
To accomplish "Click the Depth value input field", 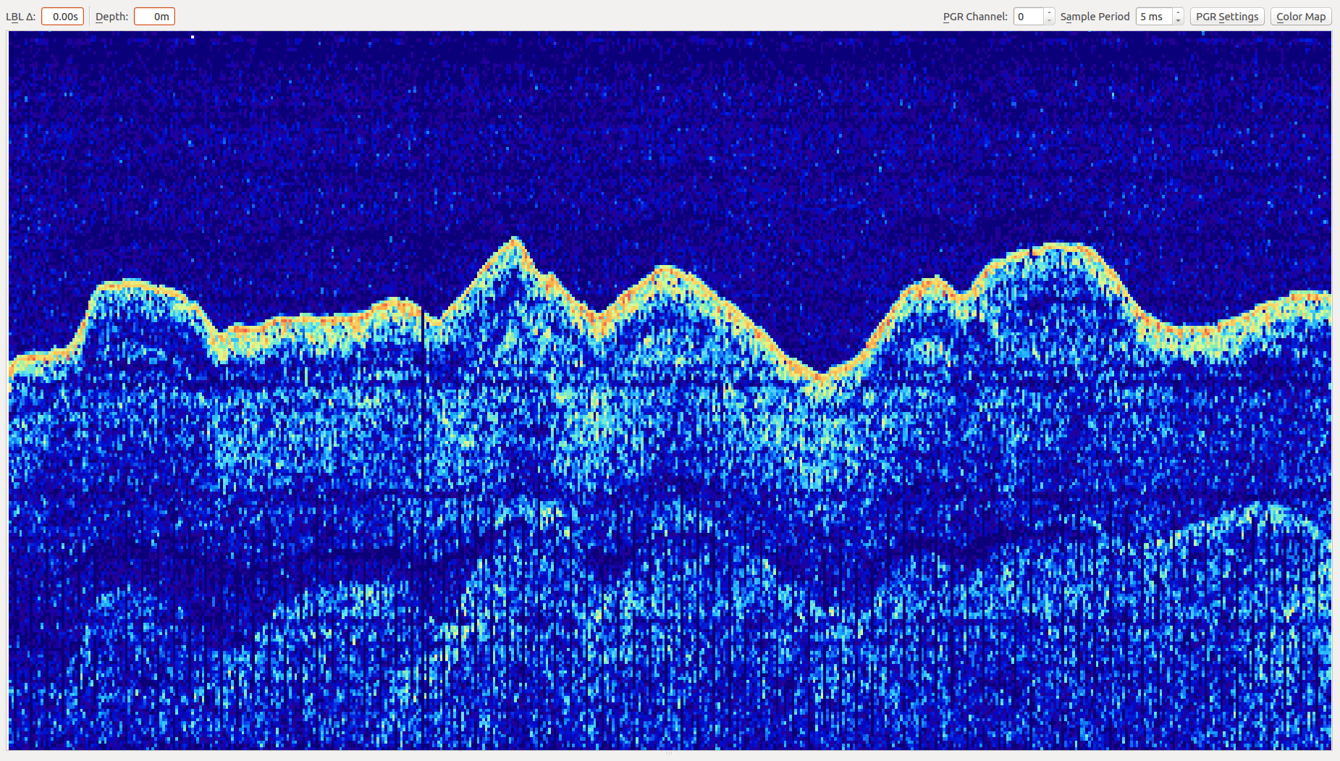I will pyautogui.click(x=154, y=17).
